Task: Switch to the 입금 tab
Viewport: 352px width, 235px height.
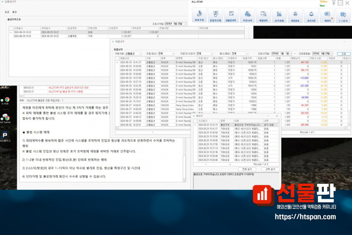Action: [x=7, y=12]
